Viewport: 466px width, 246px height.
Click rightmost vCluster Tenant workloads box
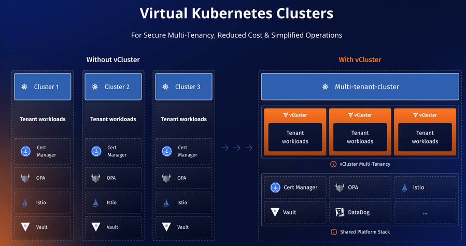pos(425,137)
